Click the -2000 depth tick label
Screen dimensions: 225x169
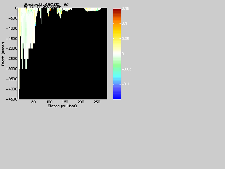pos(12,49)
